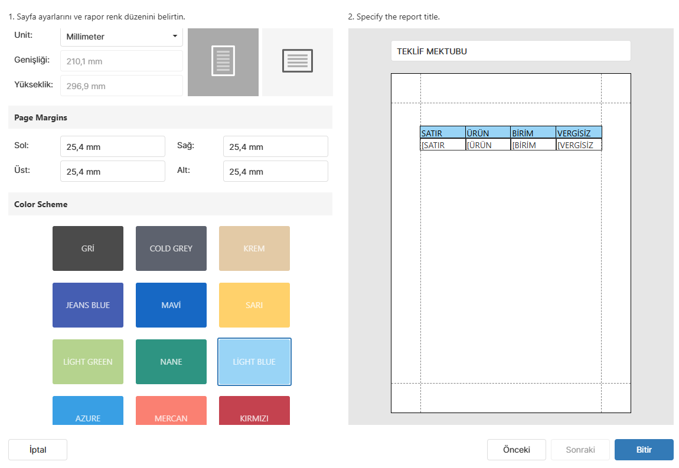The height and width of the screenshot is (468, 679).
Task: Choose LIGHT GREEN color swatch
Action: point(88,362)
